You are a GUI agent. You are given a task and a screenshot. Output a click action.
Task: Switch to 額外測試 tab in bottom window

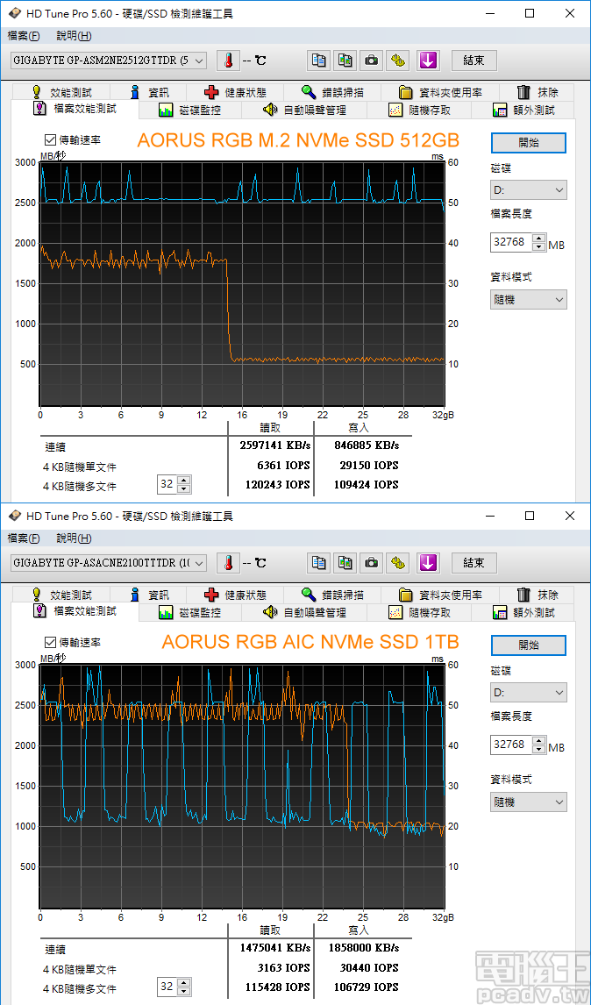pyautogui.click(x=523, y=613)
